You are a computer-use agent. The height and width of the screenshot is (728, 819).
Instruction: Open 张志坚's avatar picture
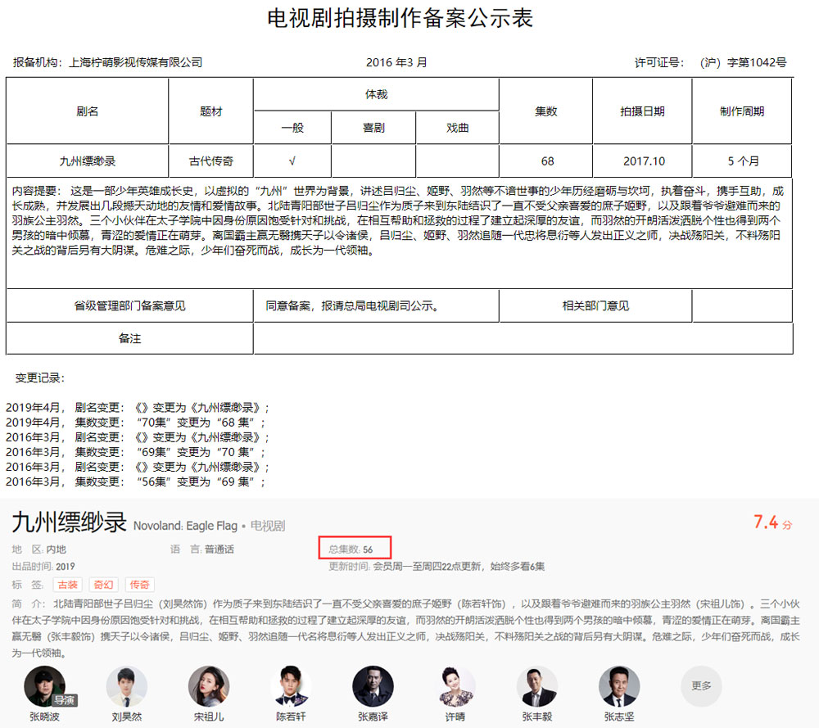point(619,686)
